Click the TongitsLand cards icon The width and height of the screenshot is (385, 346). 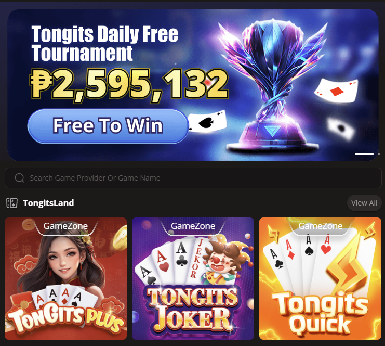[12, 203]
